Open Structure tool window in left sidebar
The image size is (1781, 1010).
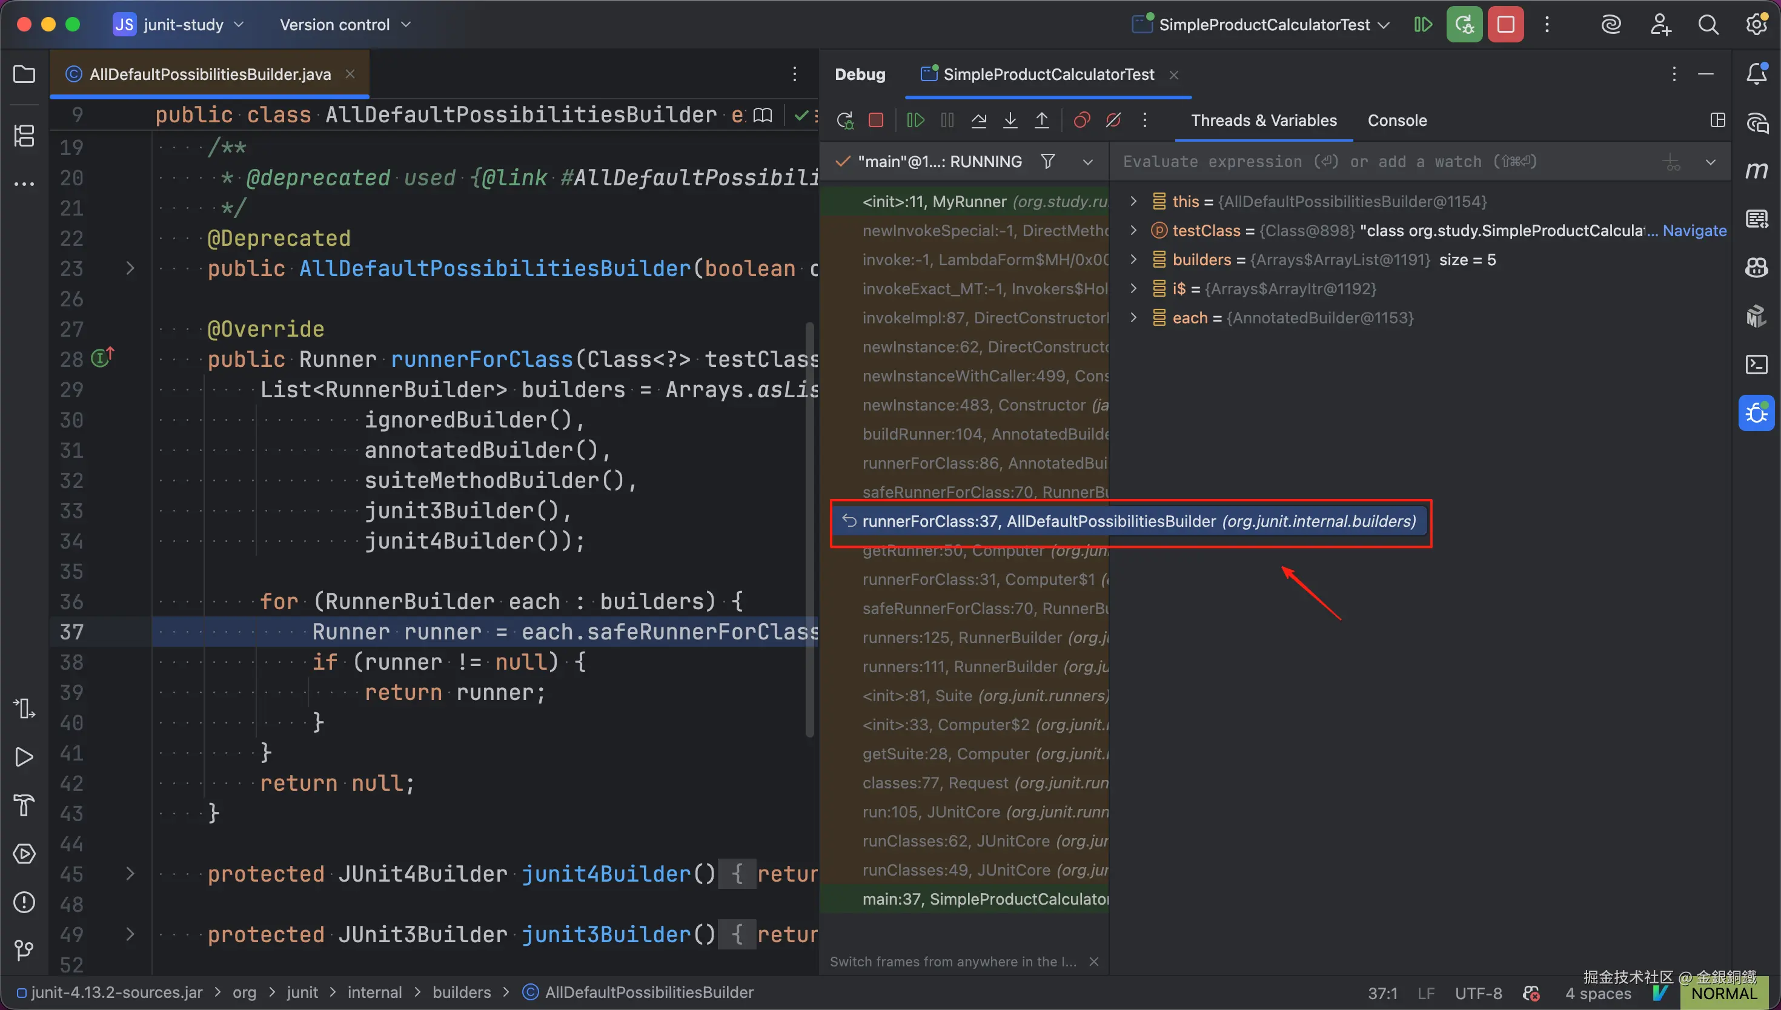pyautogui.click(x=24, y=135)
